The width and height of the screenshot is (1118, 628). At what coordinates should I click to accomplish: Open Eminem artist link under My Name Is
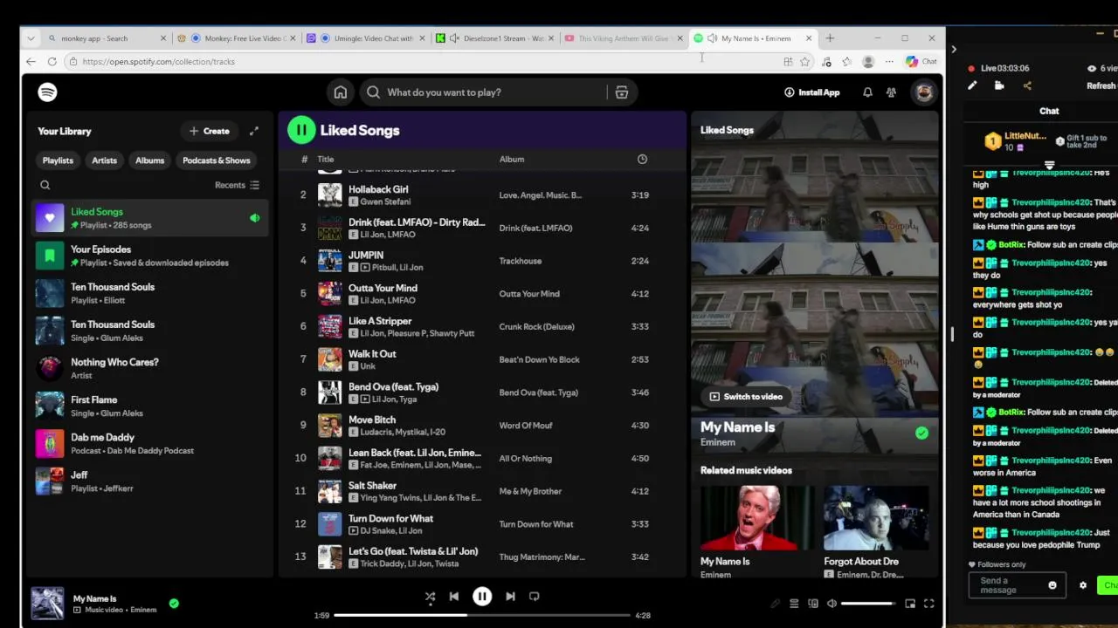pos(717,442)
